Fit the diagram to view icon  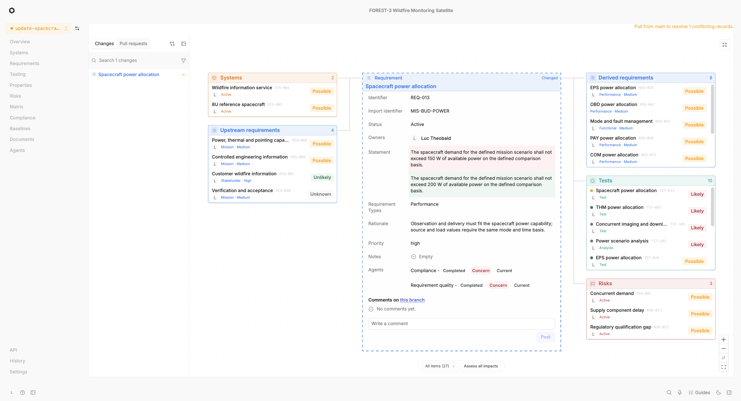pyautogui.click(x=723, y=367)
